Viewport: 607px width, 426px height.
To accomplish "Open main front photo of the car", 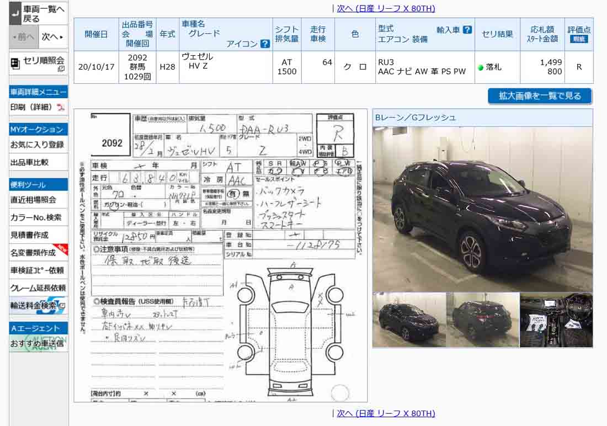I will click(482, 209).
